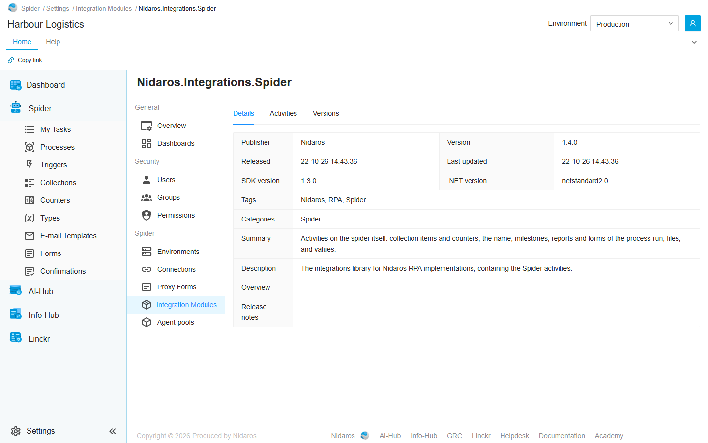Collapse the sidebar with double chevron
Screen dimensions: 708x443
pos(113,431)
